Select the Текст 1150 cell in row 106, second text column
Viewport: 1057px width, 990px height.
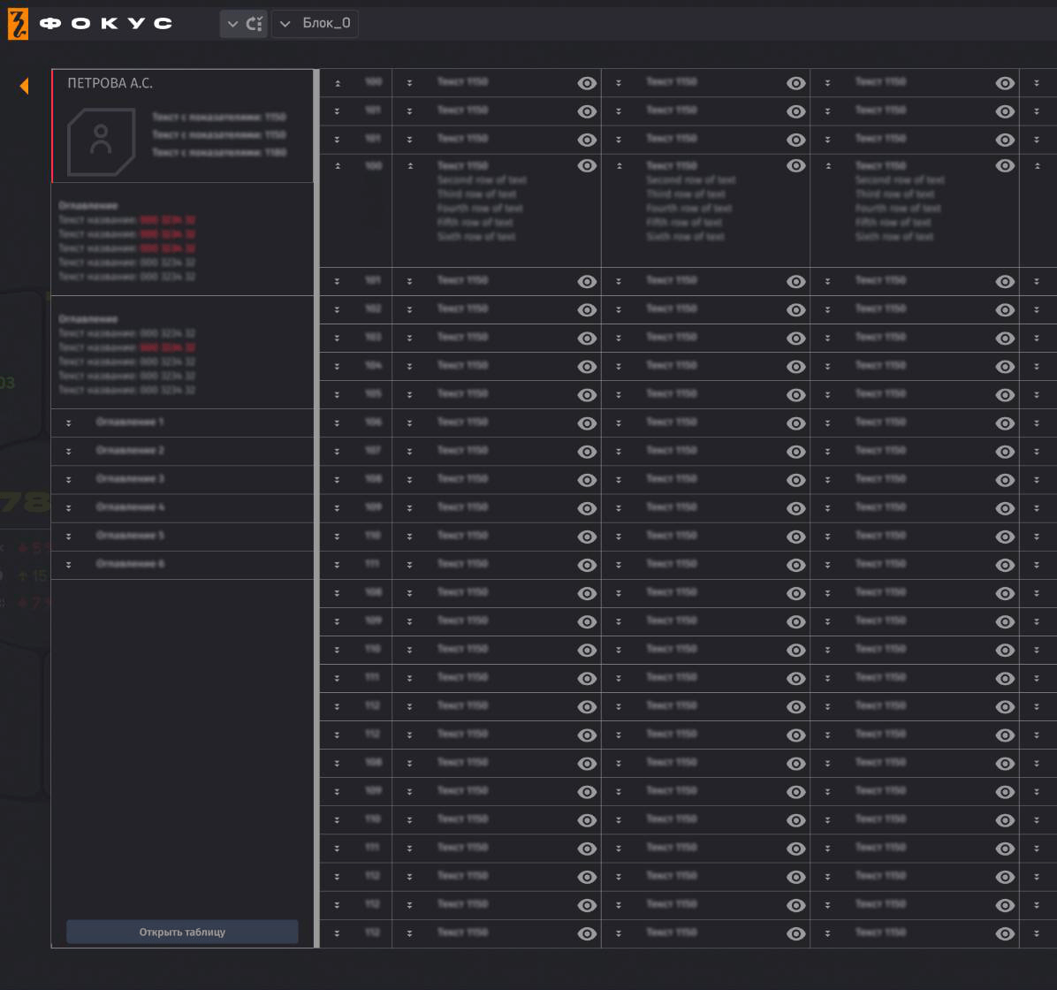672,422
